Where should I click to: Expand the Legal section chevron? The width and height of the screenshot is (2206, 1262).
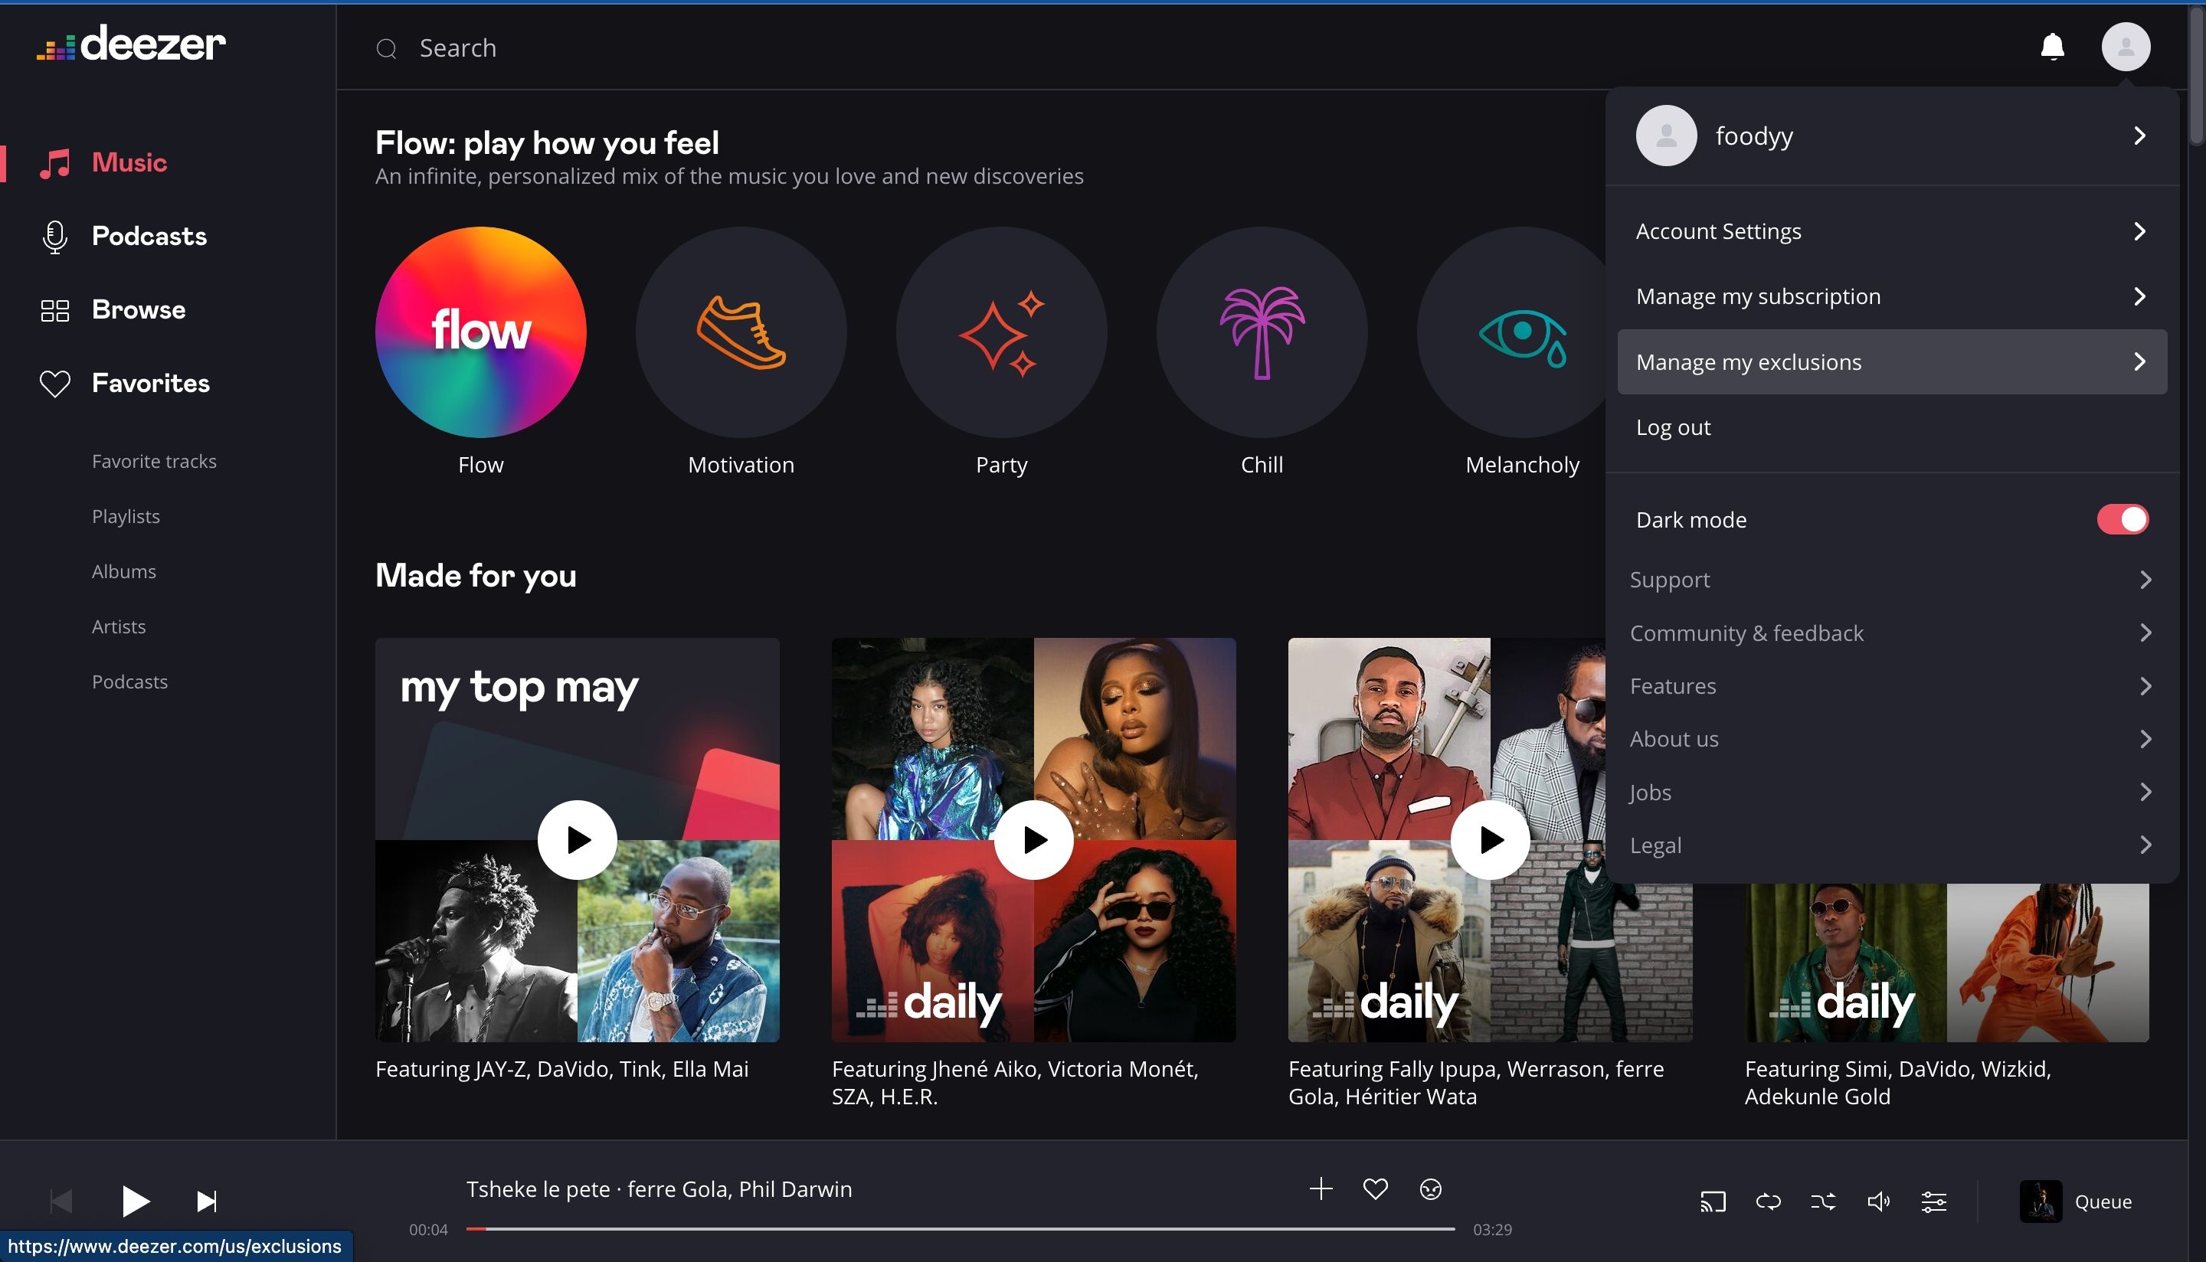(x=2146, y=844)
